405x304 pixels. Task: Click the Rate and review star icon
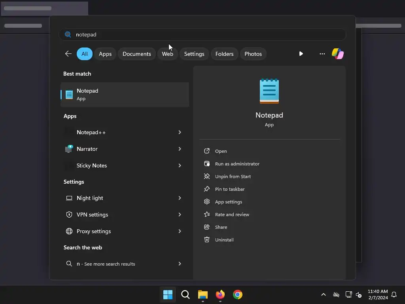[206, 214]
